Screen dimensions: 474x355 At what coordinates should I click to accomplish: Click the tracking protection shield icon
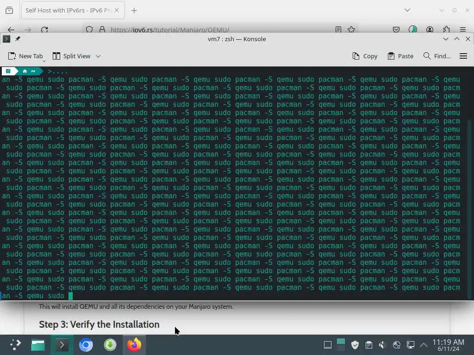tap(89, 30)
